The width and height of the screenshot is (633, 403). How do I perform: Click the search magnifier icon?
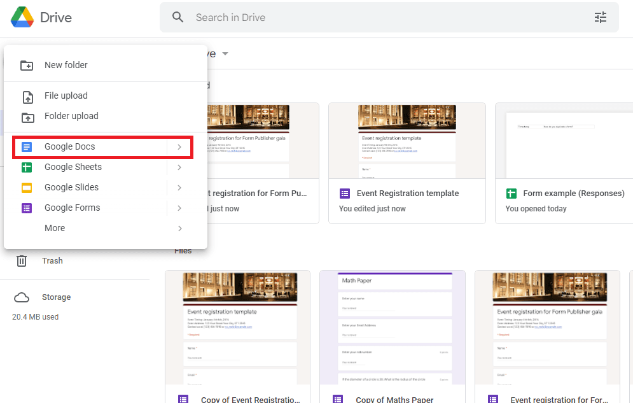point(177,17)
